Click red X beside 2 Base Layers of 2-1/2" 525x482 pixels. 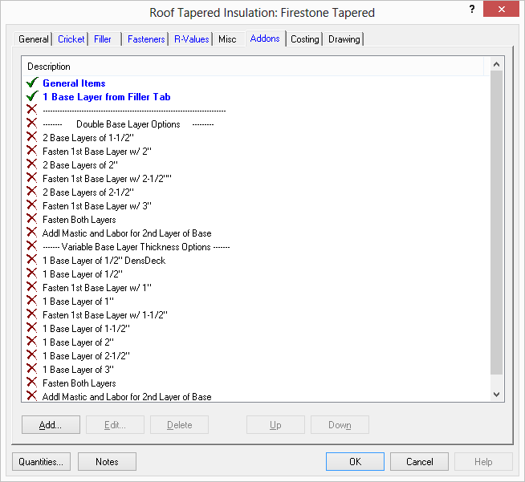[x=31, y=192]
